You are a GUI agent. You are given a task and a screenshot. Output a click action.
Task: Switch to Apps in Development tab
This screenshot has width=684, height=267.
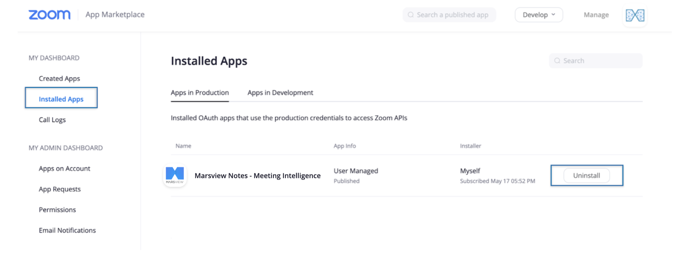click(x=280, y=93)
